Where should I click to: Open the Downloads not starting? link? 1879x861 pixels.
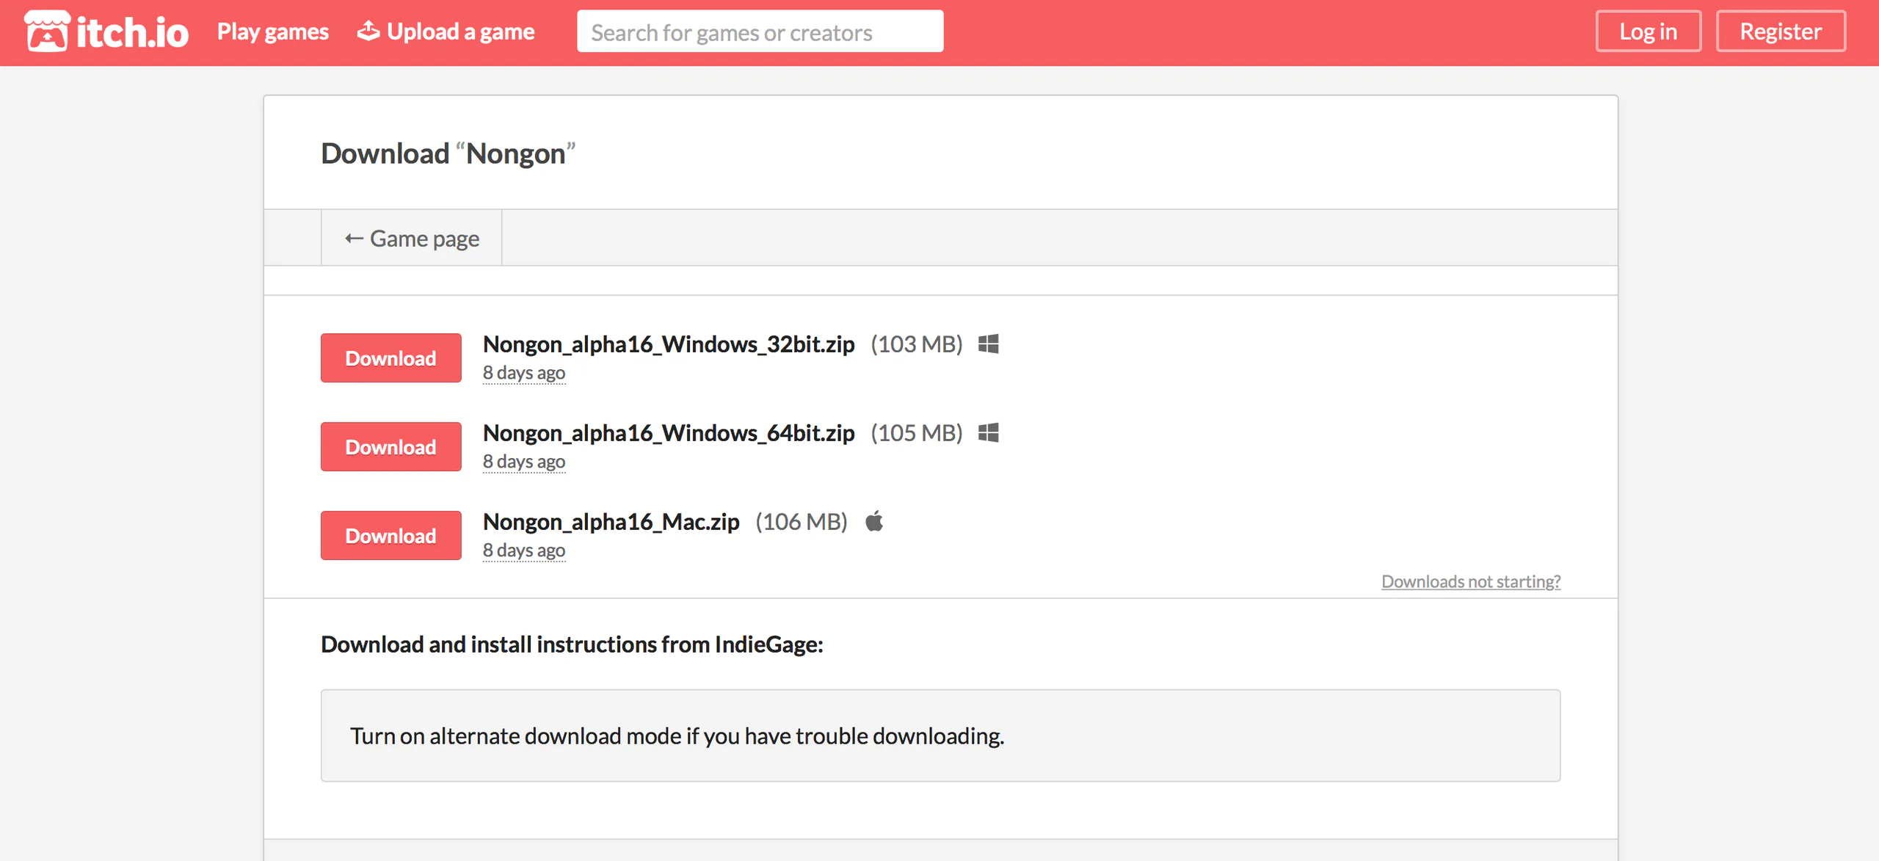pos(1471,581)
